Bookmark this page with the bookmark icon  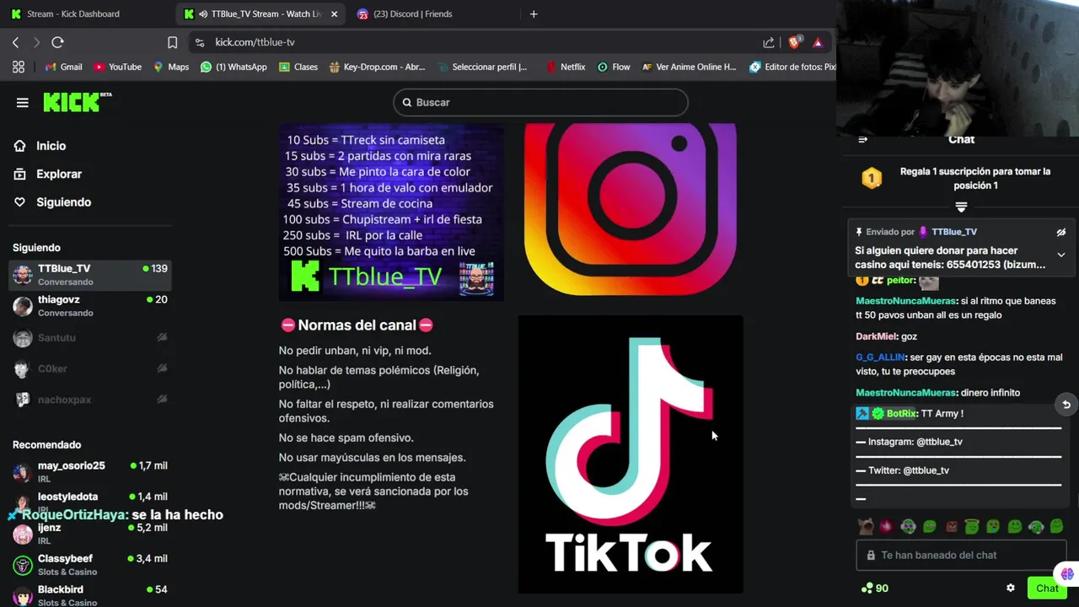(x=172, y=42)
